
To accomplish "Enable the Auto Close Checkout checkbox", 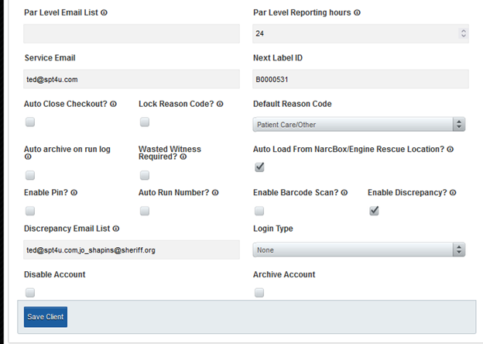I will 30,122.
